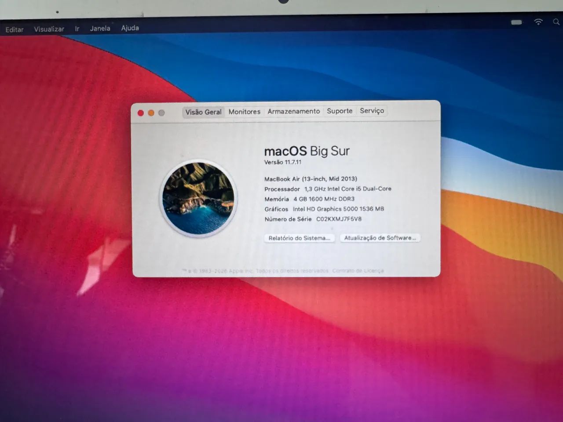Click the Número de Série value
563x422 pixels.
339,219
